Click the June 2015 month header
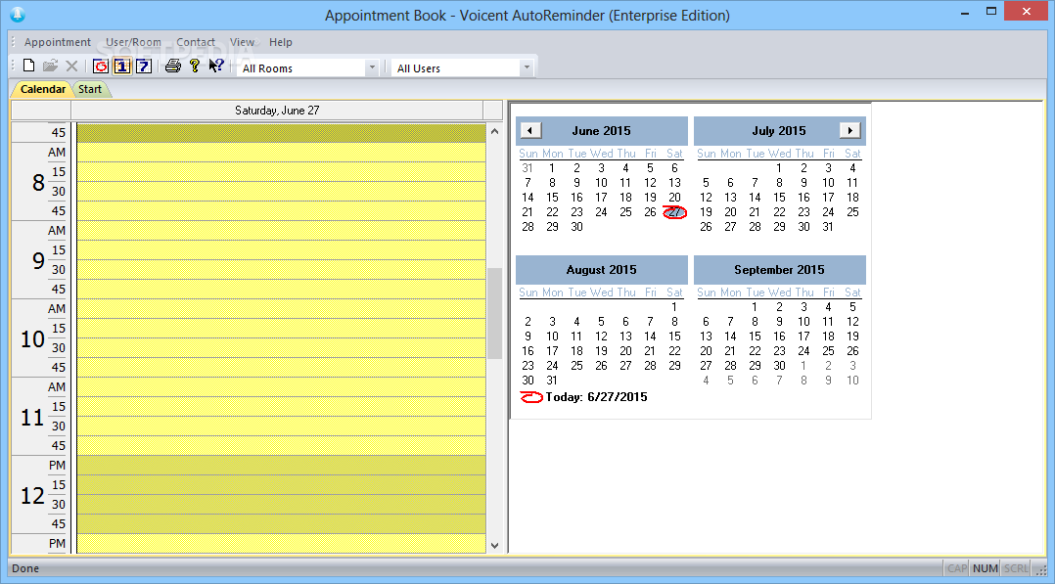 (x=602, y=131)
